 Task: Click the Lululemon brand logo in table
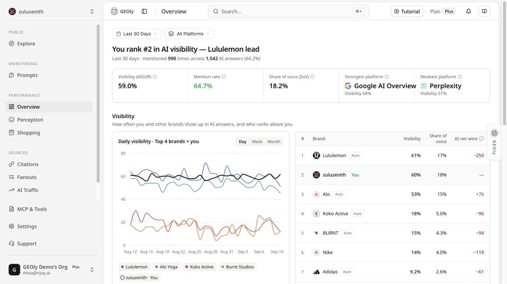(x=316, y=156)
